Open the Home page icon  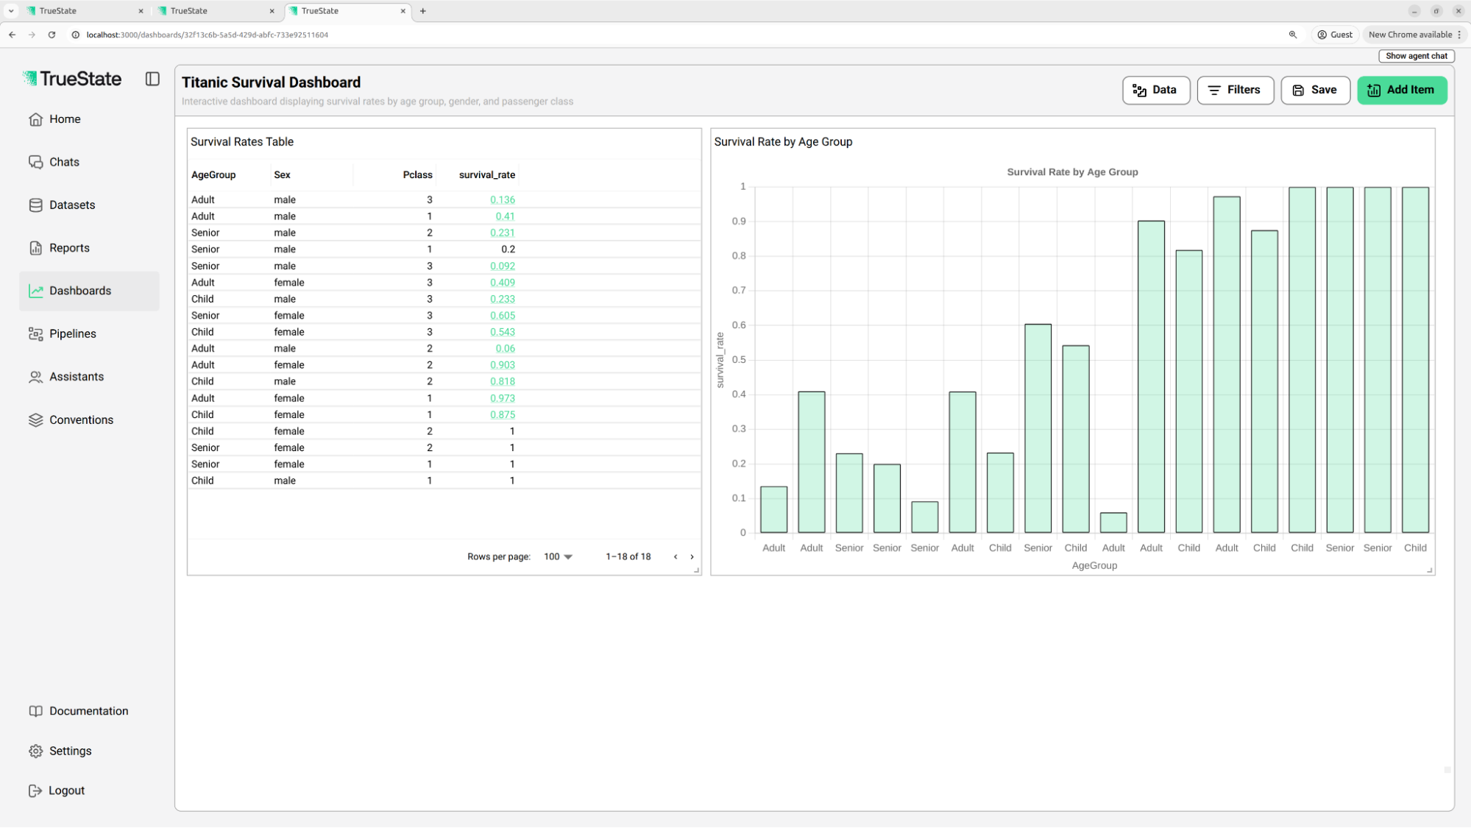click(x=35, y=119)
